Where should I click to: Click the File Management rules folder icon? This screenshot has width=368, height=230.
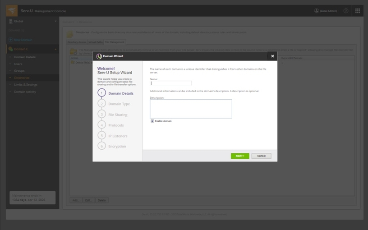point(74,51)
